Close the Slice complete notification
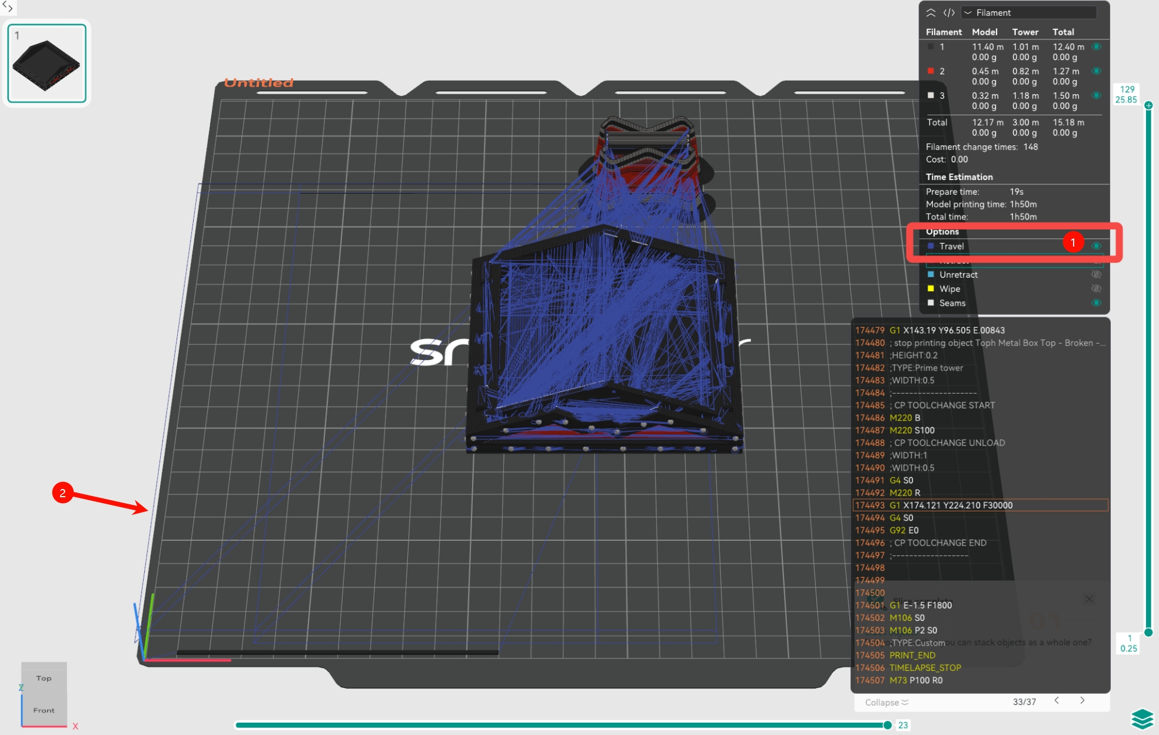 [1089, 598]
